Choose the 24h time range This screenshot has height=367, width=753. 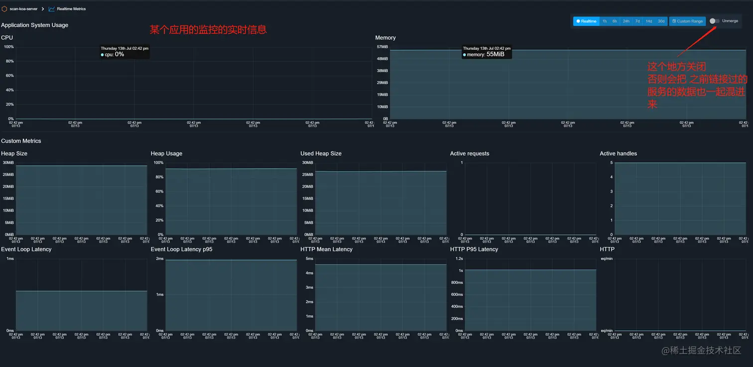626,21
